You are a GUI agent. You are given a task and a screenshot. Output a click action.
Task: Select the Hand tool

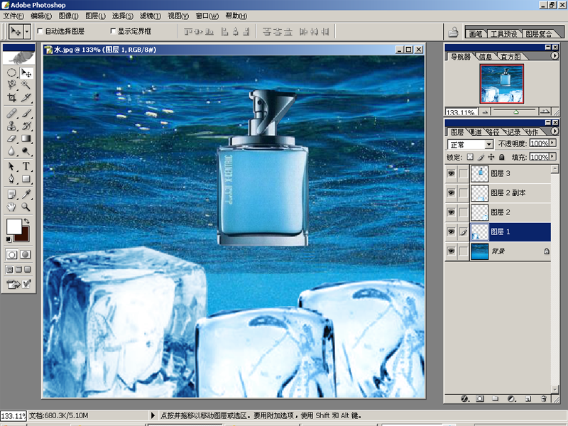pyautogui.click(x=11, y=207)
